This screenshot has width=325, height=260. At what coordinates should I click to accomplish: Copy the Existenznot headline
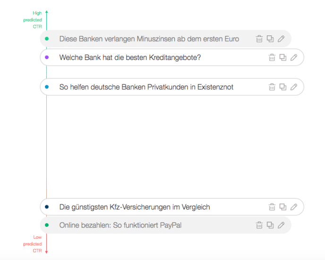coord(283,87)
